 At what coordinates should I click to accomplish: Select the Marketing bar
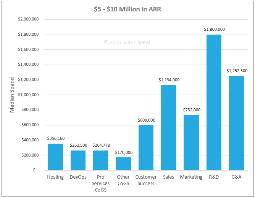(x=191, y=143)
